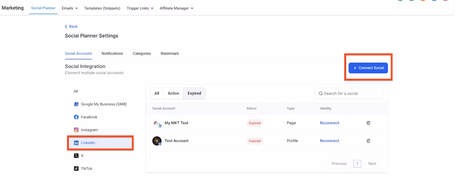Click the Google My Business icon

coord(76,104)
